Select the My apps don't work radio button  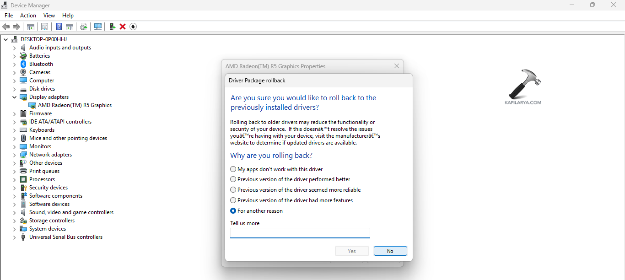point(233,169)
